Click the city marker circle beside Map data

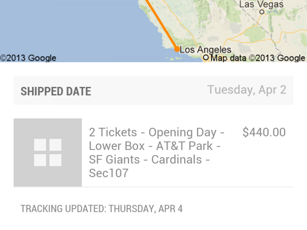pyautogui.click(x=206, y=58)
